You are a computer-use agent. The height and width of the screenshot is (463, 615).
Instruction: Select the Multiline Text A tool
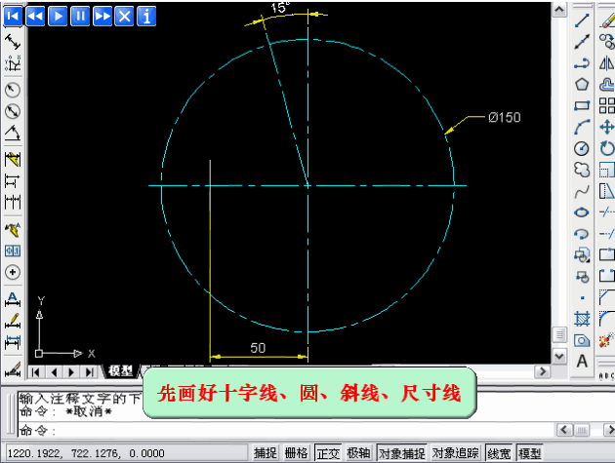coord(582,362)
